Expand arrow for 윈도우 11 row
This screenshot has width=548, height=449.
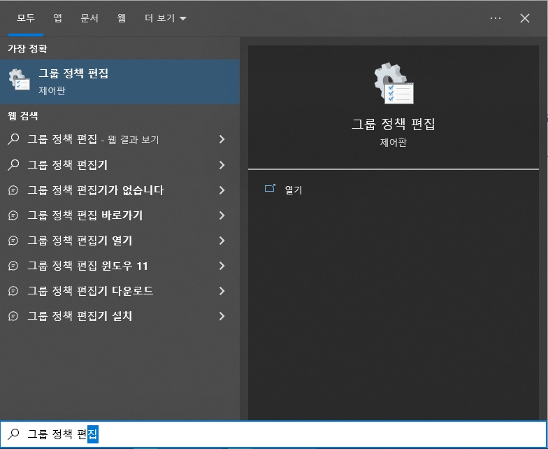click(222, 266)
